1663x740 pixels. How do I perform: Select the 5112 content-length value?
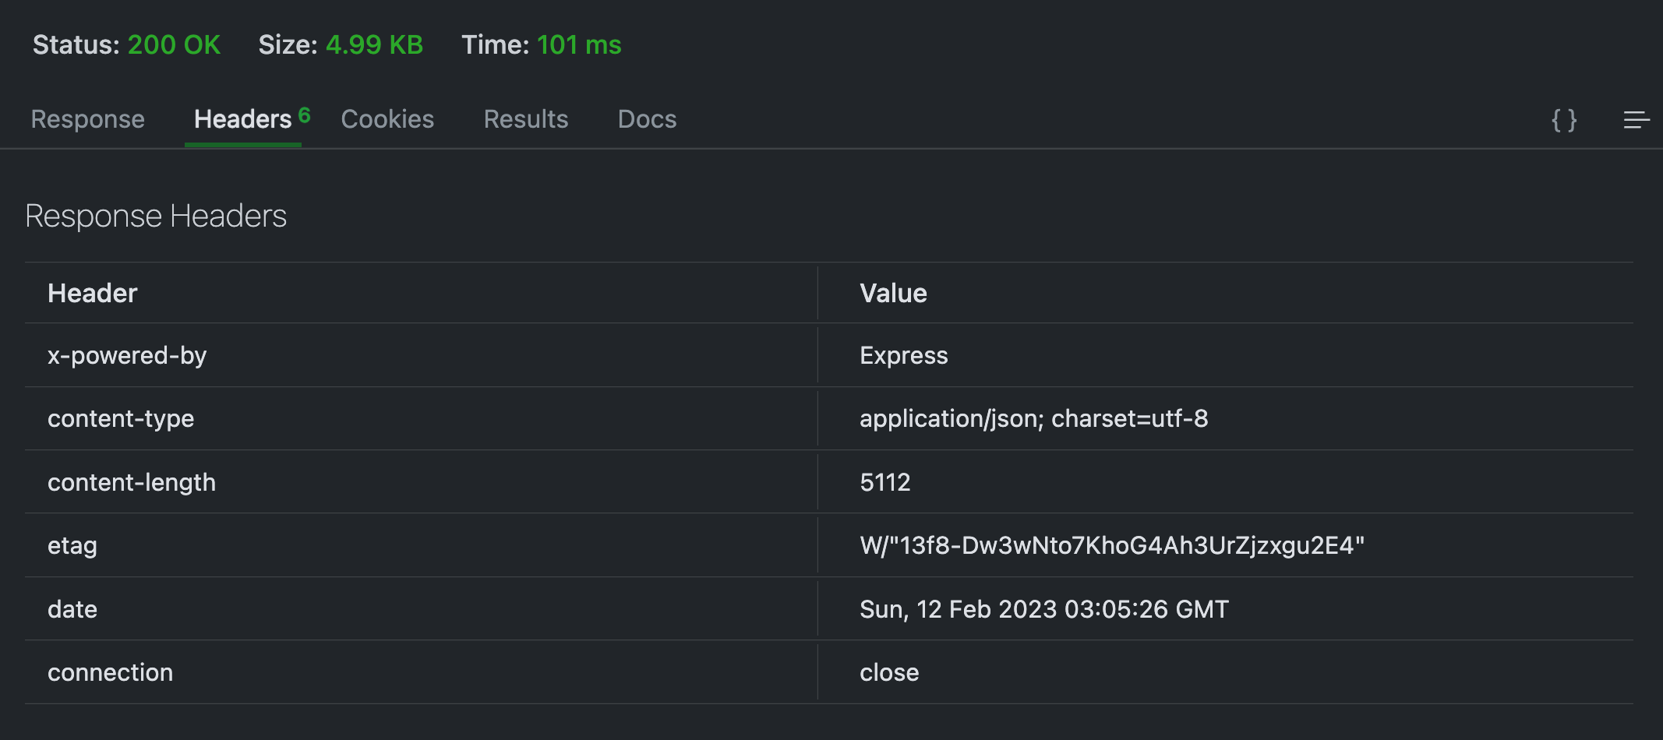click(x=884, y=482)
